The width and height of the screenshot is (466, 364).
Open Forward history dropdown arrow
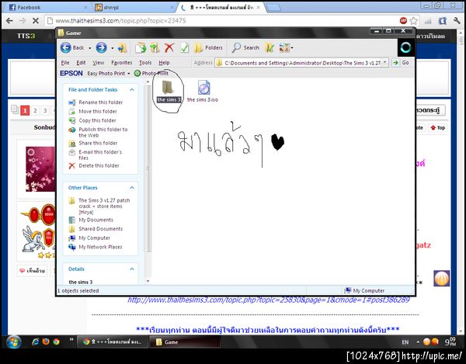113,48
